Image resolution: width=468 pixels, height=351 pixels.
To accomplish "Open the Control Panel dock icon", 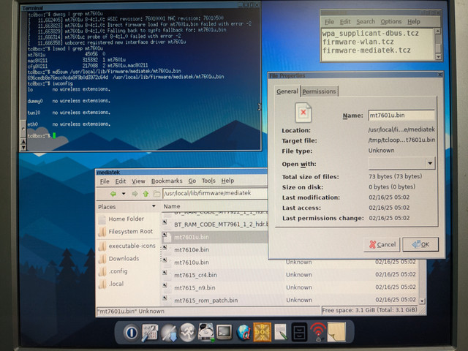I will click(149, 332).
